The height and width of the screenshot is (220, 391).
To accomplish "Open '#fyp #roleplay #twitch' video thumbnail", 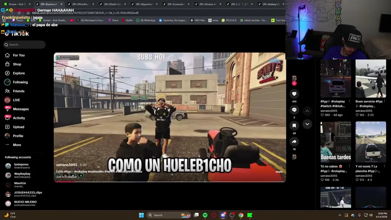I will coord(336,79).
